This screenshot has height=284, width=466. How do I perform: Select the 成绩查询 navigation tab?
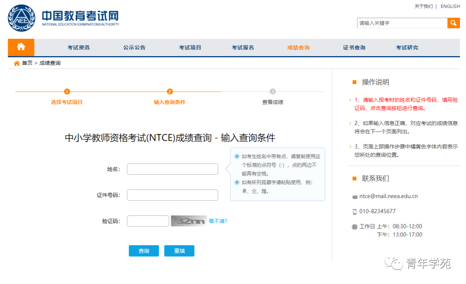pyautogui.click(x=298, y=47)
